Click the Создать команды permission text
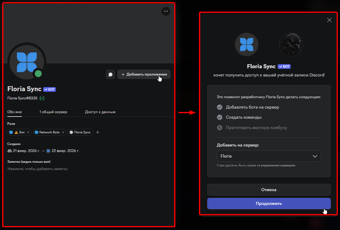 point(244,117)
